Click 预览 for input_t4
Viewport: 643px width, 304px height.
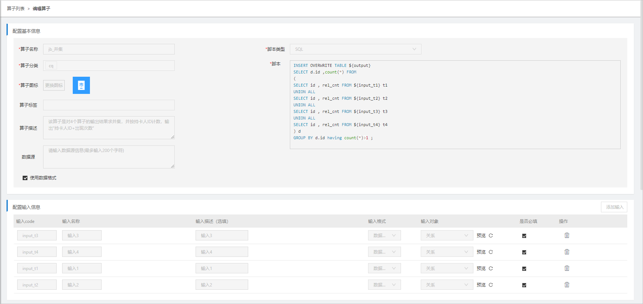481,252
